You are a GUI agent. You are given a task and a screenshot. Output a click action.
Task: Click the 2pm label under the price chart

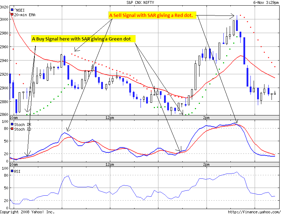pos(206,118)
